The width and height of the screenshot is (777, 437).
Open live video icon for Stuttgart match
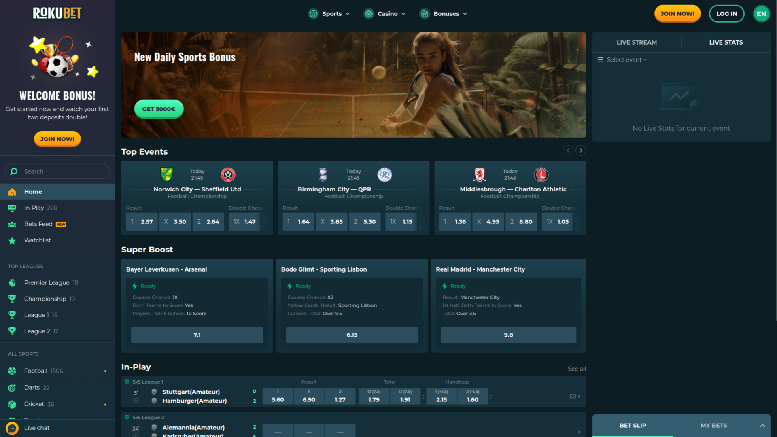[x=136, y=401]
